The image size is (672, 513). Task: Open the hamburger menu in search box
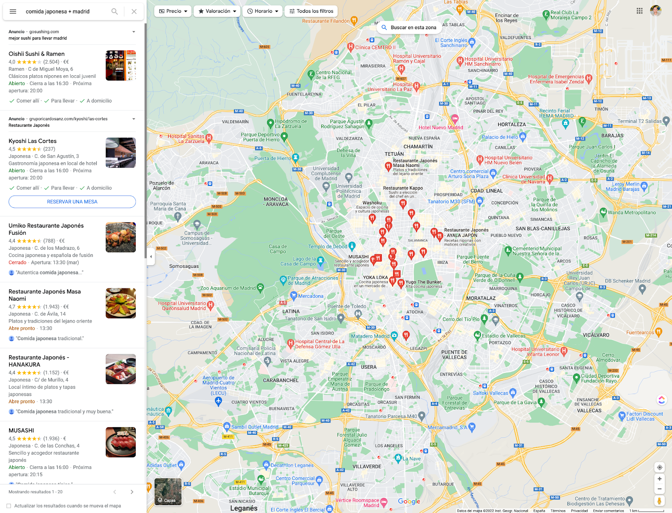[x=13, y=11]
